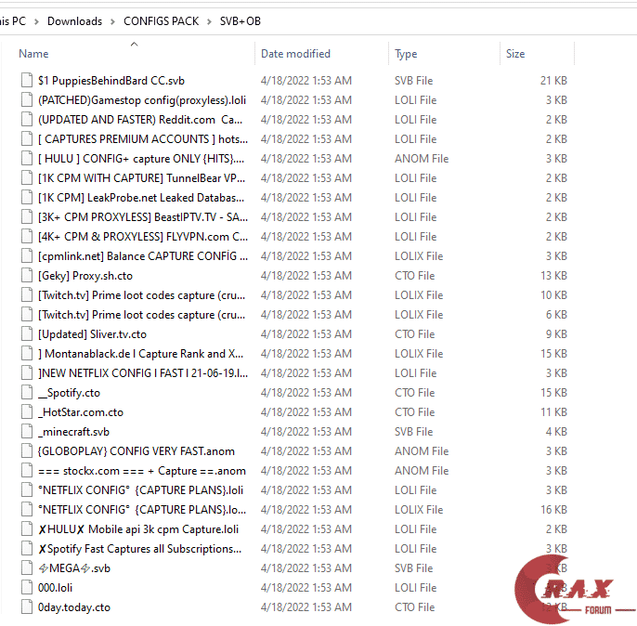Click the icon of NETFLIX CONFIG LOLIX file (16 KB)
This screenshot has width=637, height=626.
point(27,509)
